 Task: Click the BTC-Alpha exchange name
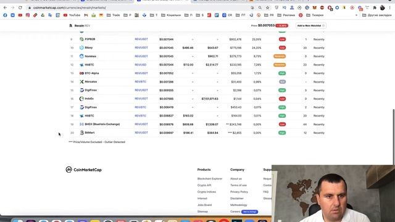point(92,73)
